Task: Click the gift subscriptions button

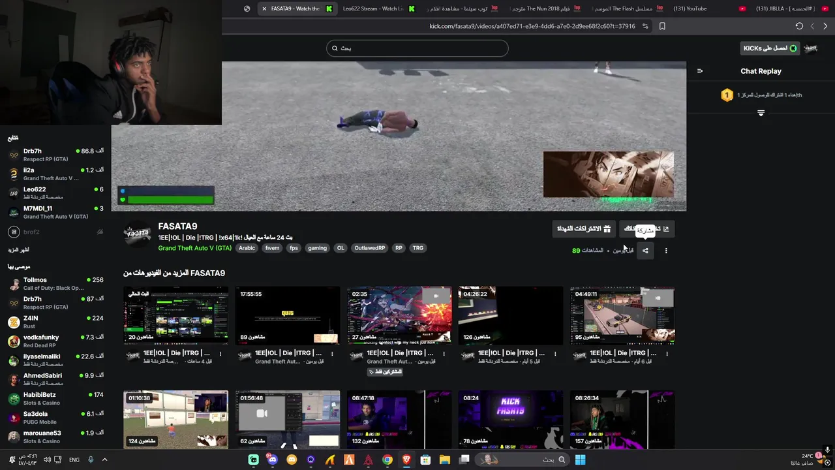Action: click(x=583, y=229)
